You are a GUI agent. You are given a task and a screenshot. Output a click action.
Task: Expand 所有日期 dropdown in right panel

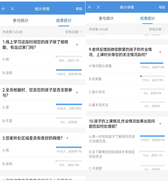click(157, 29)
